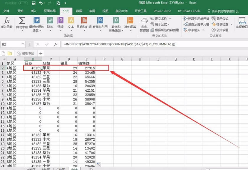Screen dimensions: 248x170
Task: Expand the Error Checking (错误检查) dropdown arrow
Action: pyautogui.click(x=231, y=24)
